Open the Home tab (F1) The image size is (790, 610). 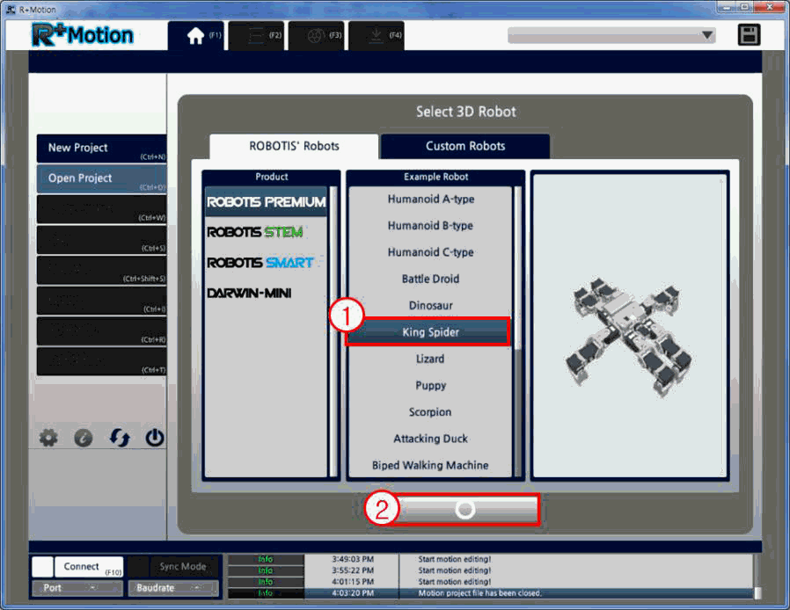pyautogui.click(x=197, y=36)
